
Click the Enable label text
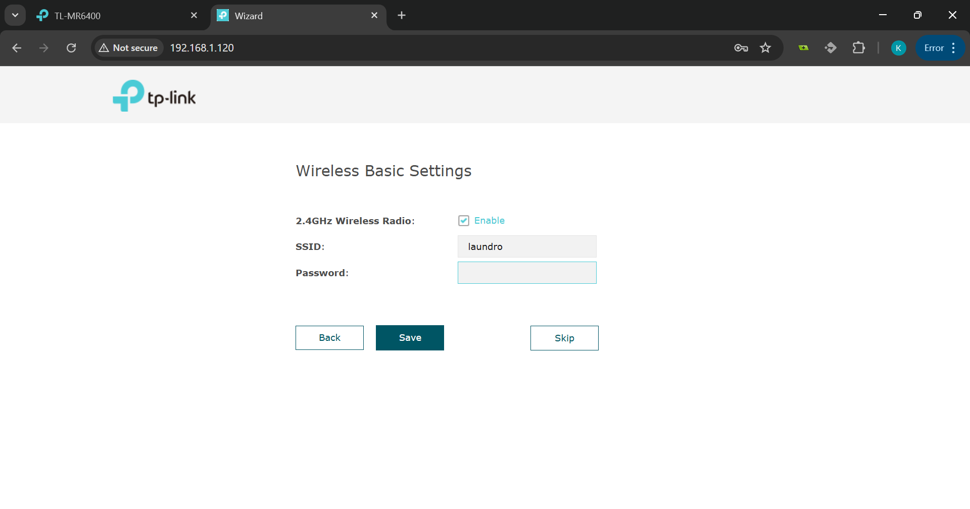tap(489, 221)
